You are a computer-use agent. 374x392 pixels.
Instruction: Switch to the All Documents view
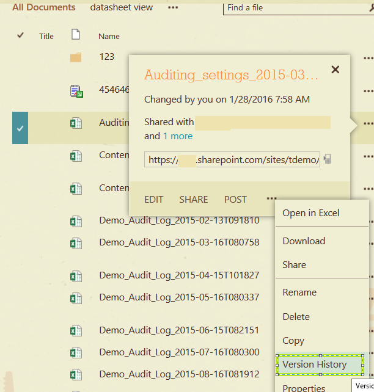44,7
